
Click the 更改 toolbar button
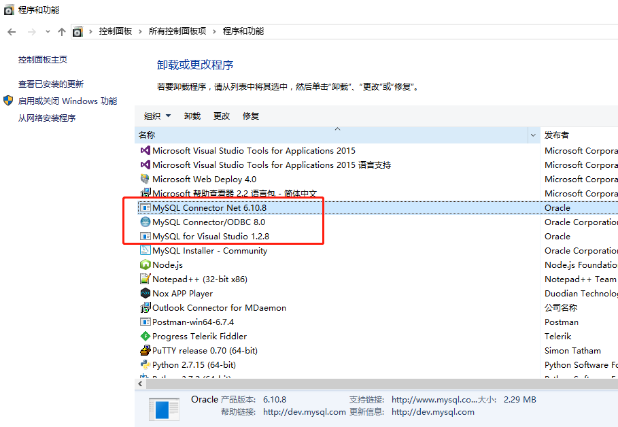(222, 116)
